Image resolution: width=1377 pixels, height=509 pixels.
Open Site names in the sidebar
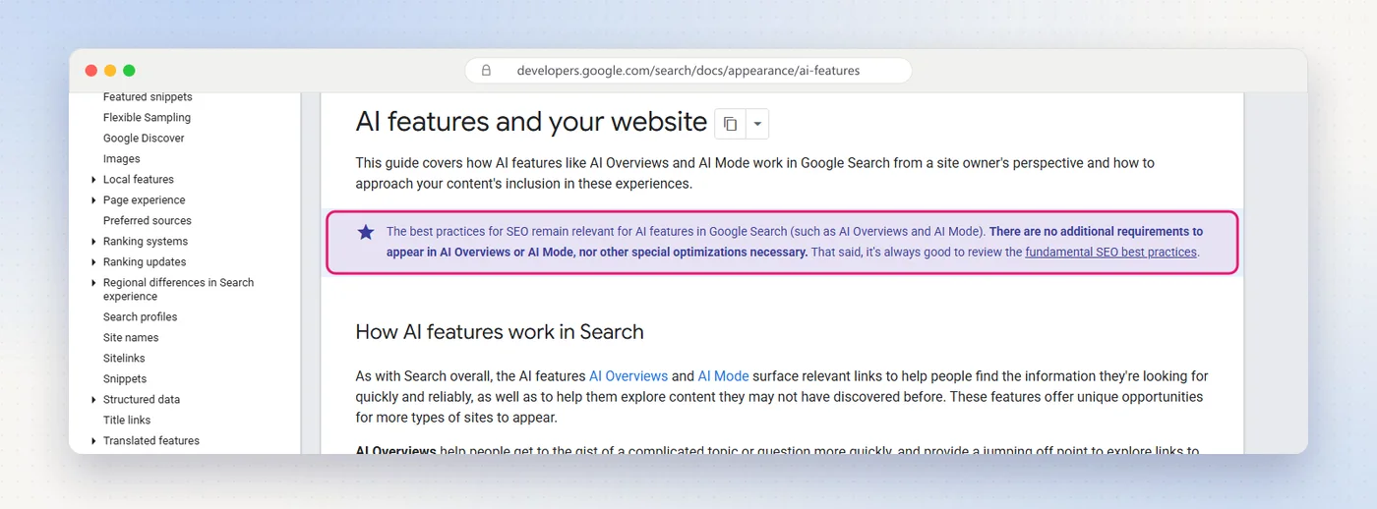131,338
